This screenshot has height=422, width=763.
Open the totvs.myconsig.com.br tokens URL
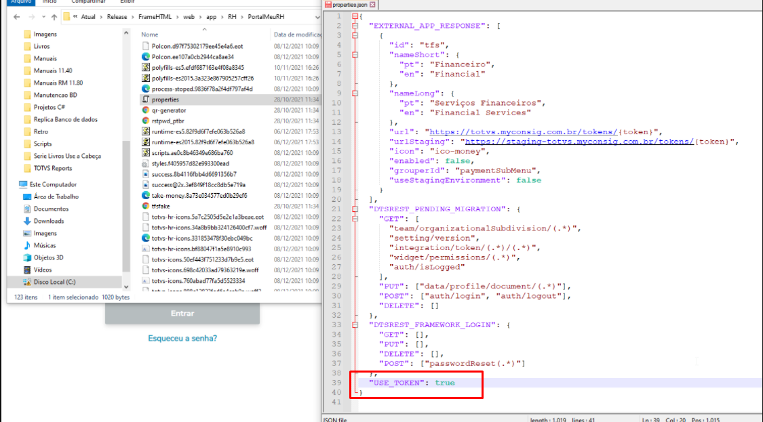point(523,132)
